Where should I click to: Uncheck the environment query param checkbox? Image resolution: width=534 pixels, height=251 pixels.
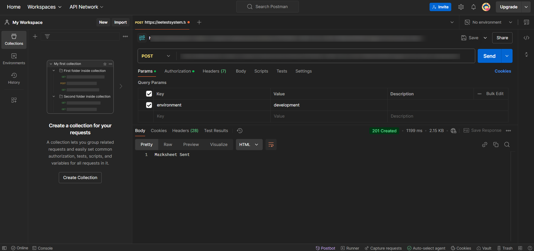coord(149,105)
